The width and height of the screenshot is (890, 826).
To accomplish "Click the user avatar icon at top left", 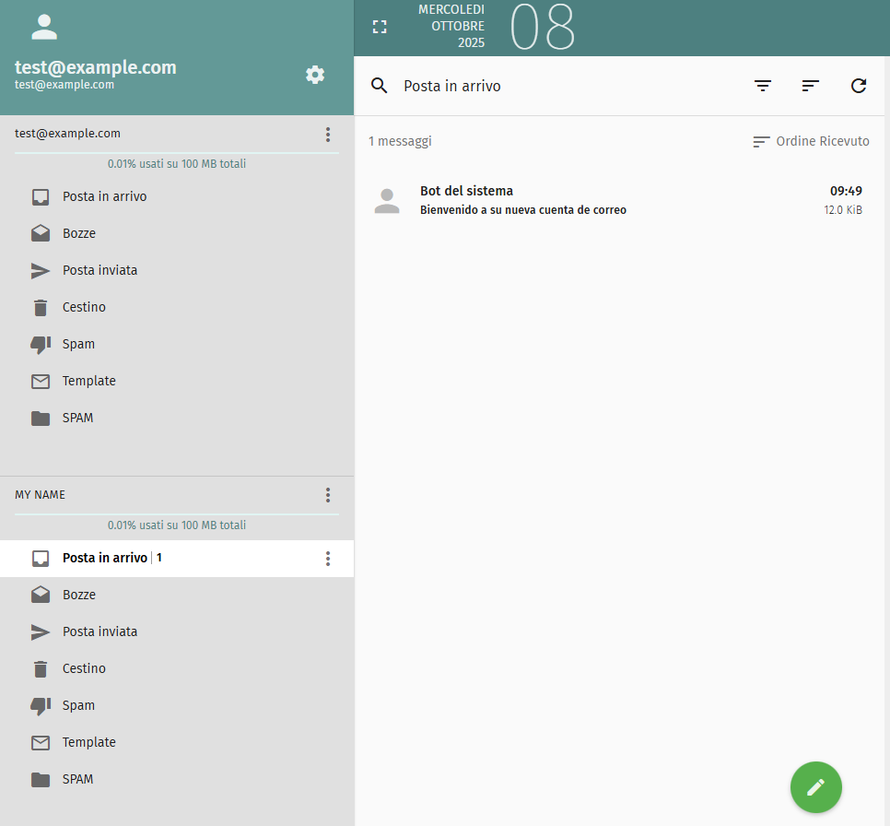I will point(44,27).
